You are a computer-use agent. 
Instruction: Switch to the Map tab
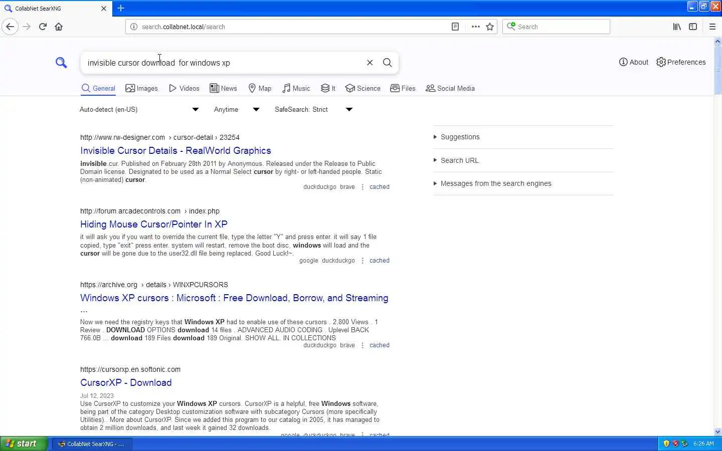click(x=260, y=88)
